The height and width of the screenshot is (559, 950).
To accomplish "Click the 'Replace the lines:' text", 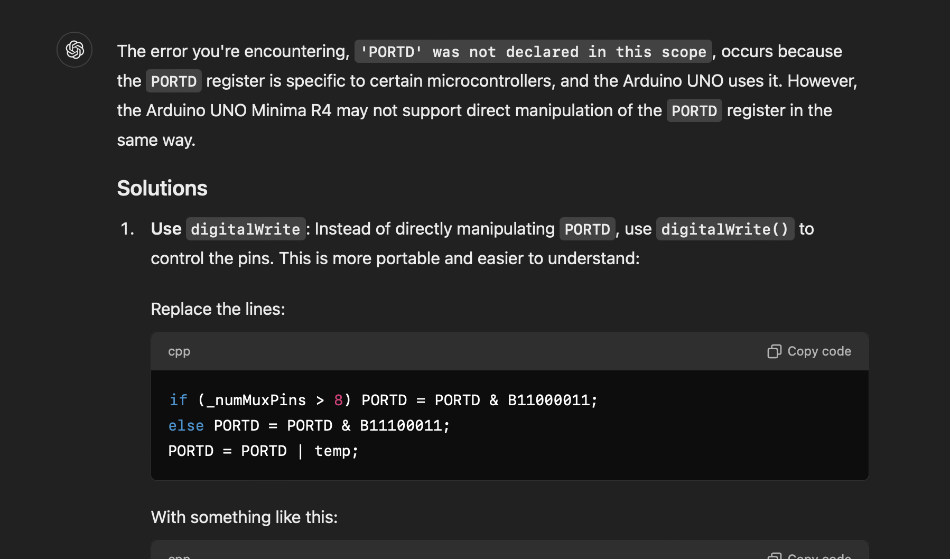I will (218, 309).
